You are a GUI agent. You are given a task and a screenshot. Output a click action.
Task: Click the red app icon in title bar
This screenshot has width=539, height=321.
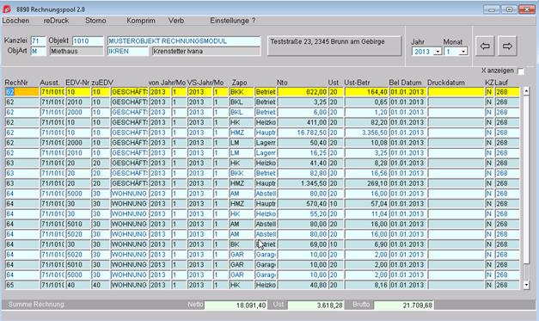7,9
